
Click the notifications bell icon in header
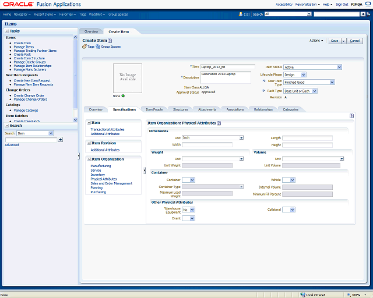pyautogui.click(x=241, y=14)
